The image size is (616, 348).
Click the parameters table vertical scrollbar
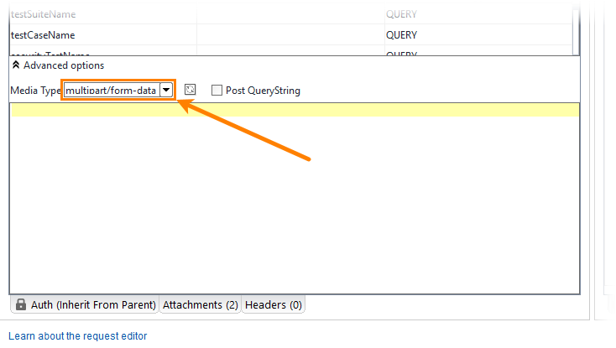coord(576,30)
